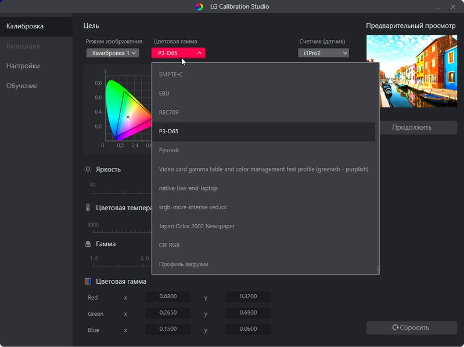Click the Green x value field
Screen dimensions: 464x347
click(x=168, y=313)
